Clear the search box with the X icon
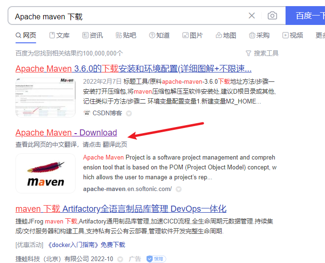Viewport: 325px width, 263px height. (x=252, y=16)
